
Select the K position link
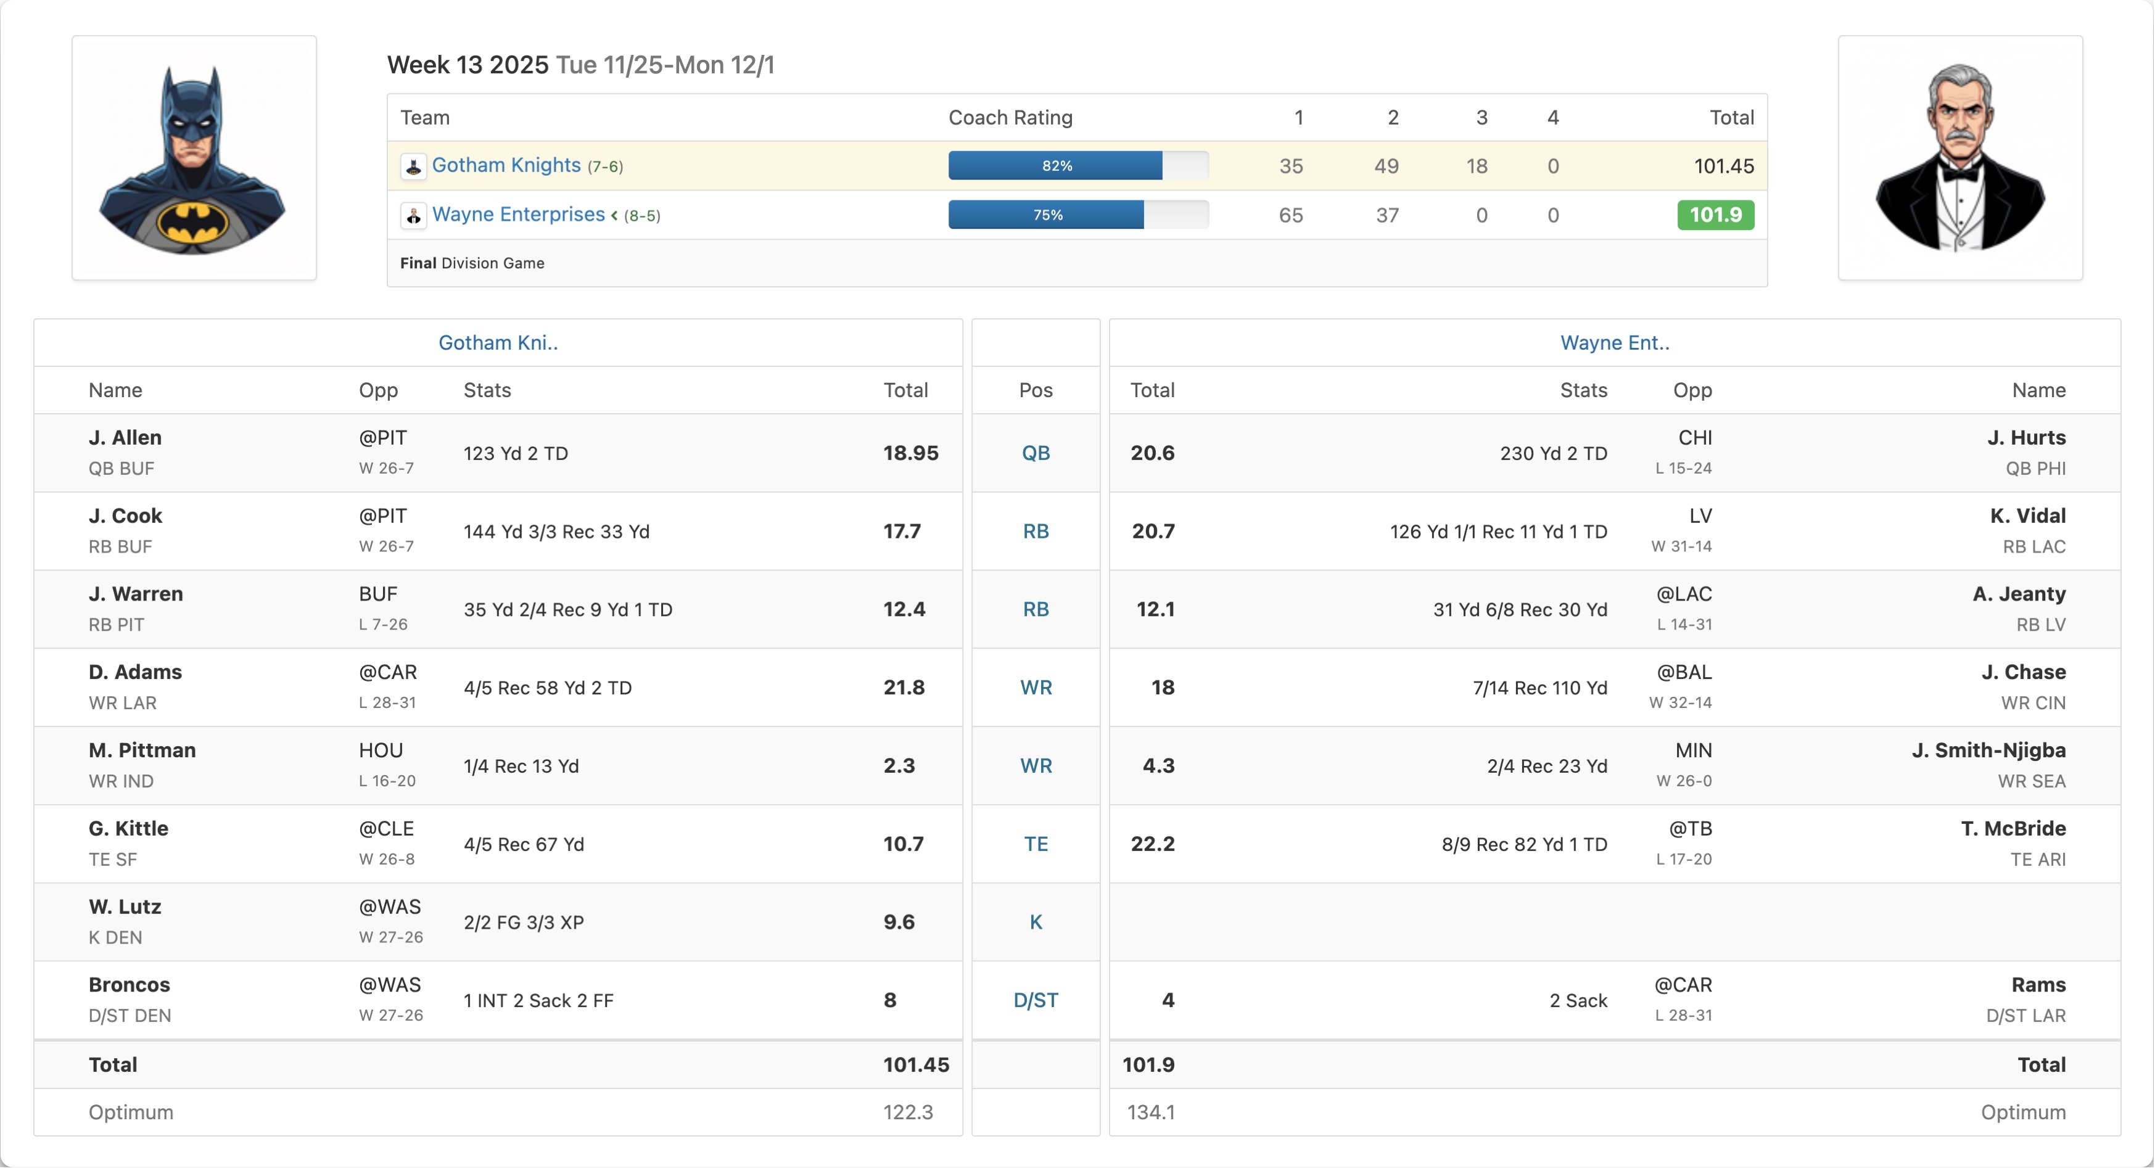pos(1035,922)
